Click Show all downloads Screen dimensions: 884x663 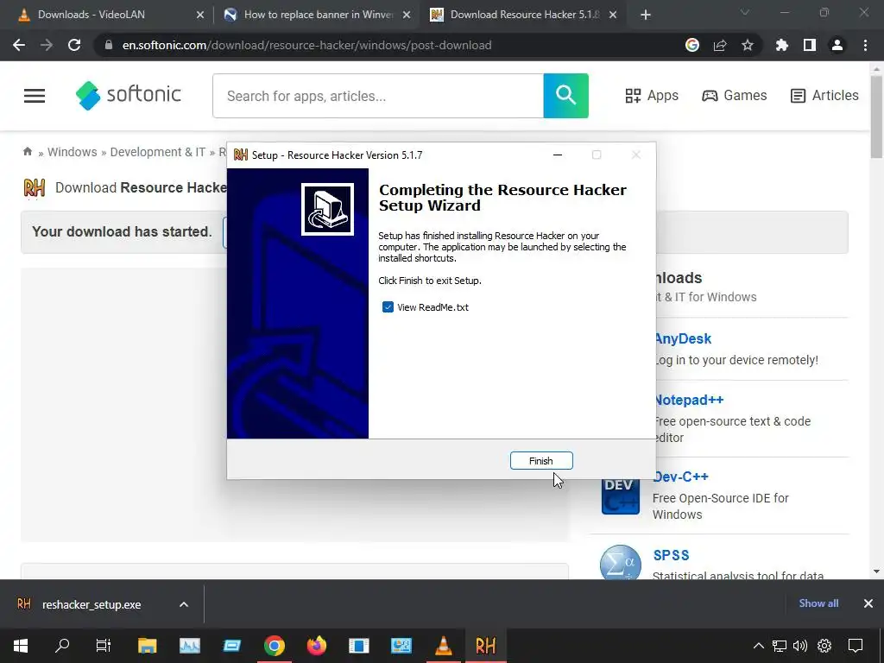818,603
